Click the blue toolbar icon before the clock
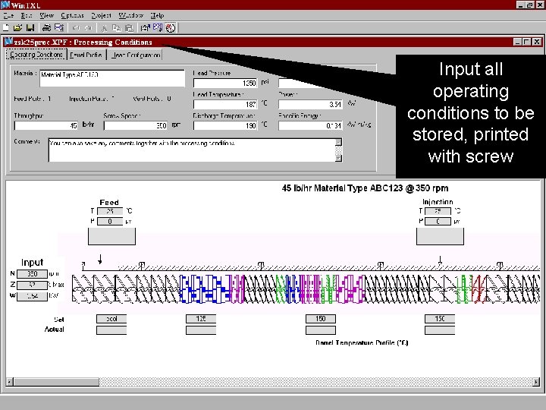This screenshot has width=546, height=410. (x=158, y=28)
